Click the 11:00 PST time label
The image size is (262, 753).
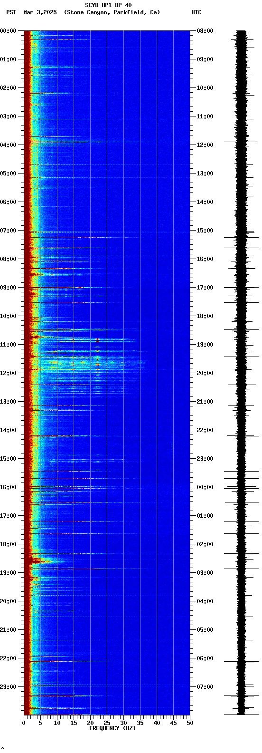click(x=8, y=345)
